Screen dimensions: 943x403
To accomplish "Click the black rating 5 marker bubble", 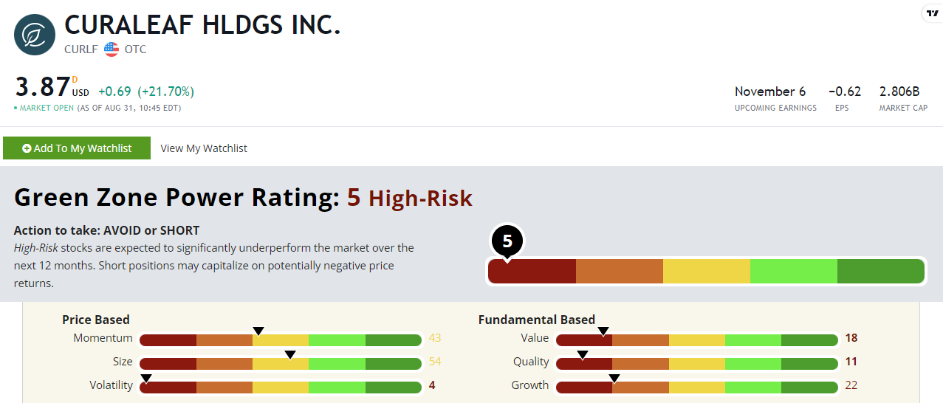I will pyautogui.click(x=507, y=241).
